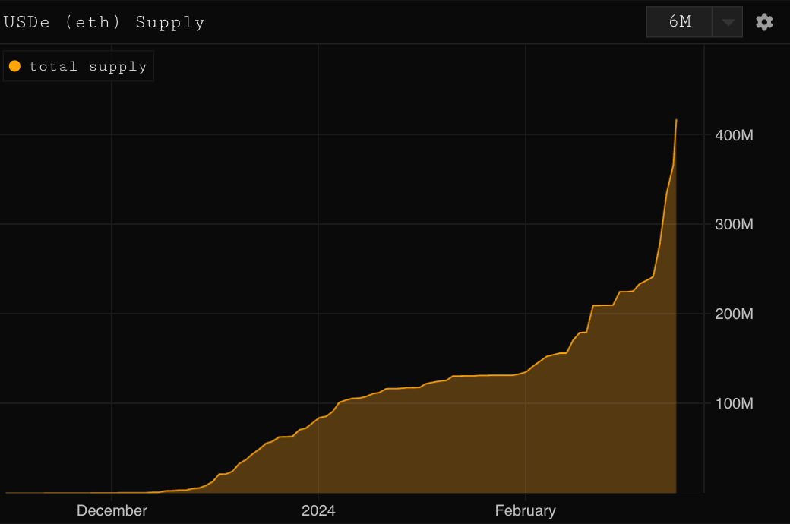Click the 300M y-axis label
Screen dimensions: 790x524
click(734, 224)
